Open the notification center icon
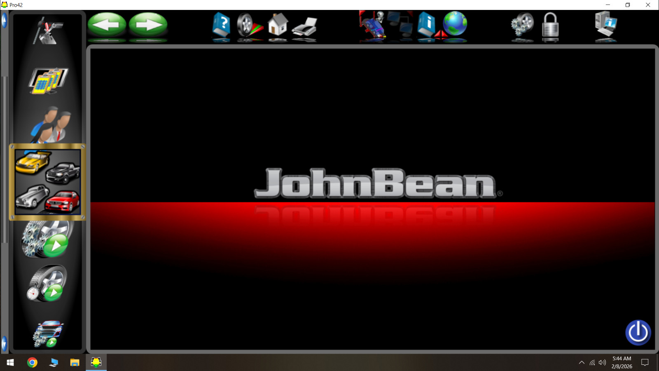This screenshot has width=659, height=371. click(645, 362)
